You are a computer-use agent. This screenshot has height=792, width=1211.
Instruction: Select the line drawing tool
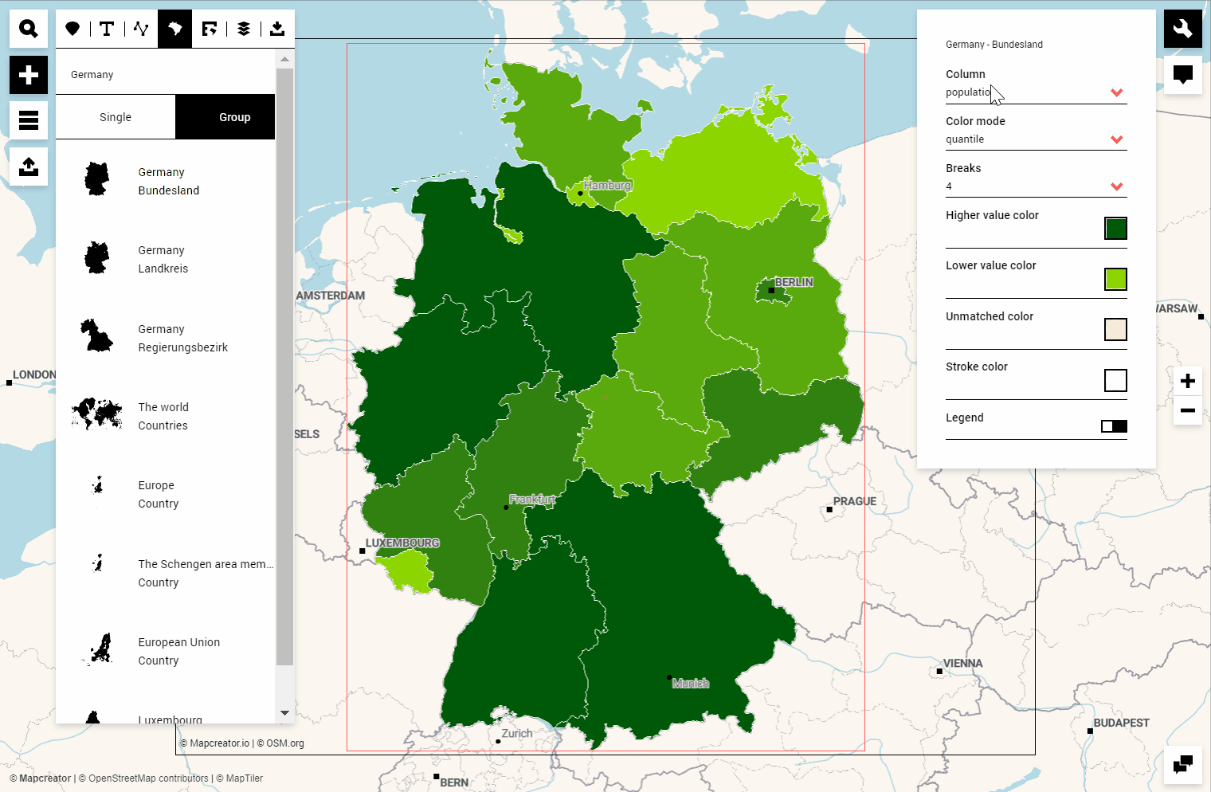(x=140, y=28)
